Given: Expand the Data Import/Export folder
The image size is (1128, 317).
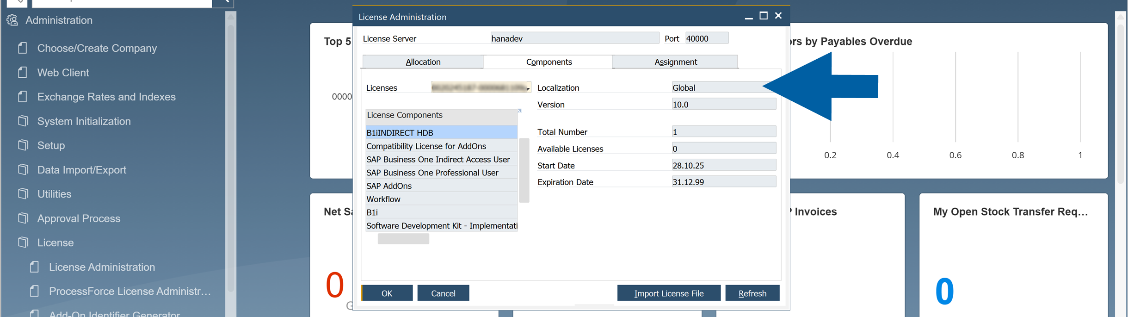Looking at the screenshot, I should click(x=81, y=170).
